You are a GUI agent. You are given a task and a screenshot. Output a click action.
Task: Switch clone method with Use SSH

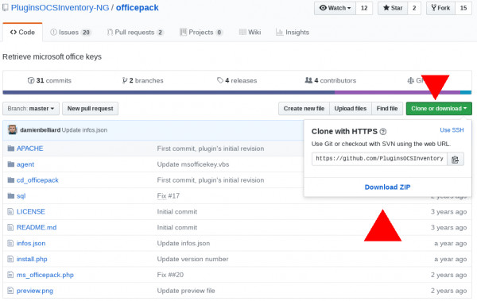[x=452, y=130]
